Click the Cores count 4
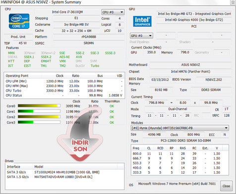Image resolution: width=236 pixels, height=194 pixels. [x=119, y=18]
